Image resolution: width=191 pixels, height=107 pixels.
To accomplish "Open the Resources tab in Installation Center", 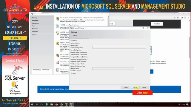I will click(x=35, y=29).
